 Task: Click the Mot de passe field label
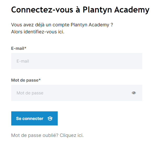click(26, 80)
